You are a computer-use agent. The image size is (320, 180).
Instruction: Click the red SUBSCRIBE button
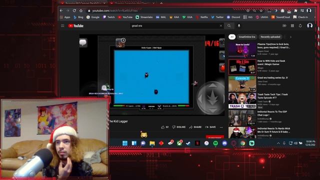coord(214,137)
